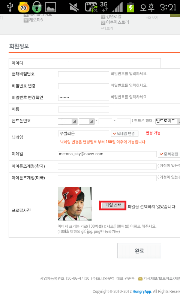The height and width of the screenshot is (300, 180).
Task: Focus the 이름 input field
Action: click(84, 109)
